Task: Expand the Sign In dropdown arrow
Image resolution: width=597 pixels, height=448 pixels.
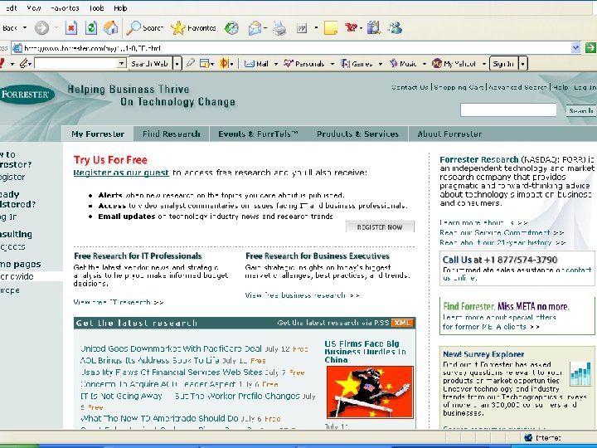Action: (x=522, y=64)
